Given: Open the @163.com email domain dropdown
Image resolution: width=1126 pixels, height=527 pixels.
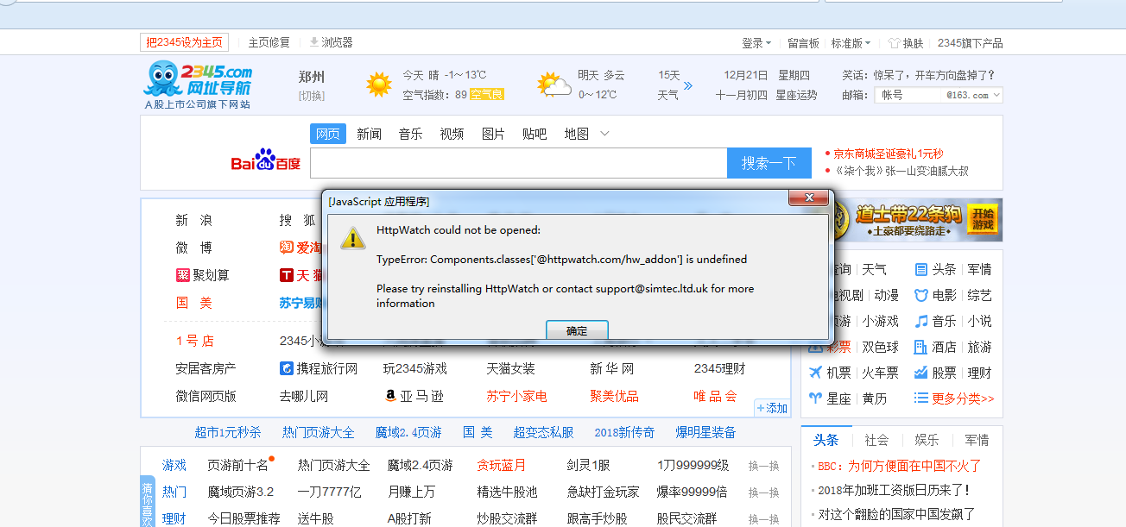Looking at the screenshot, I should click(x=974, y=96).
